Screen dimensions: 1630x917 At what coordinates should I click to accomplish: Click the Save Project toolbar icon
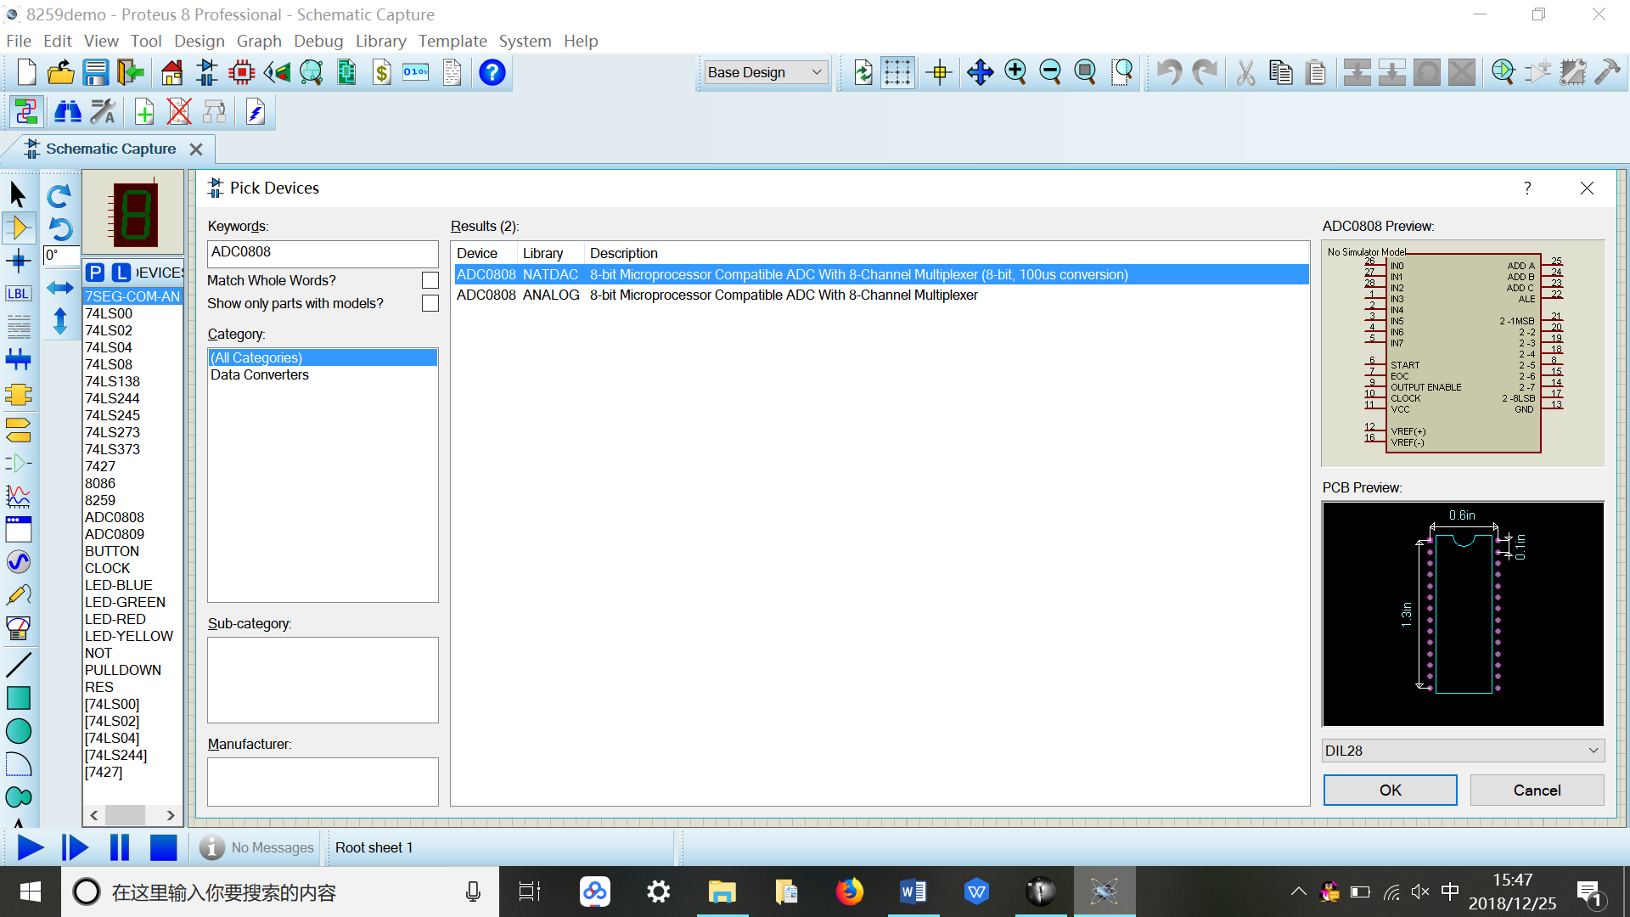[95, 73]
